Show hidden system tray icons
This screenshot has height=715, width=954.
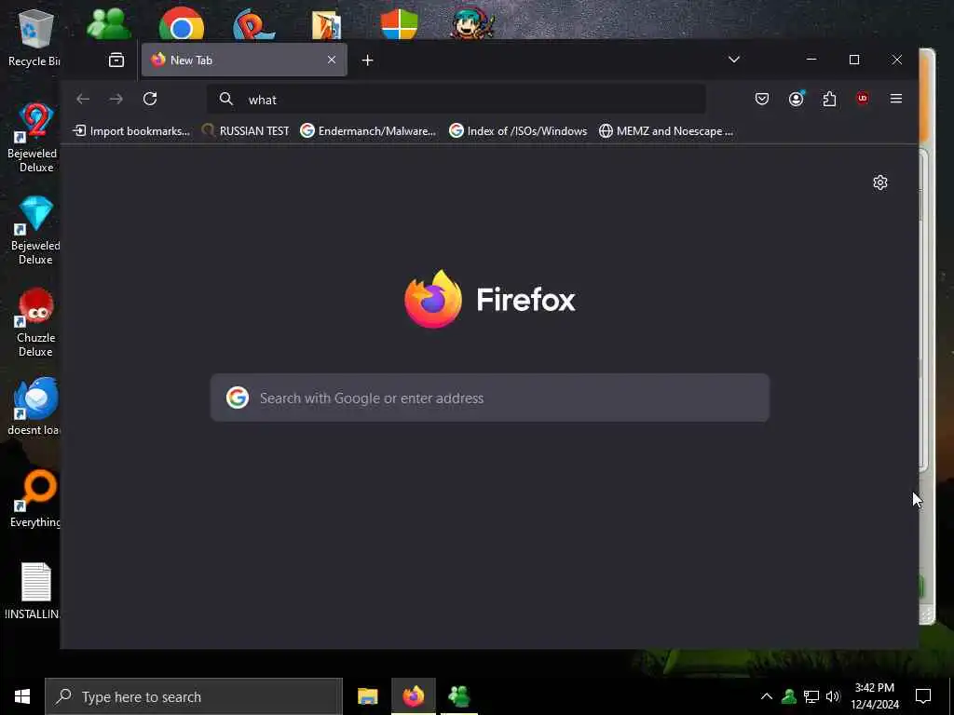coord(767,696)
